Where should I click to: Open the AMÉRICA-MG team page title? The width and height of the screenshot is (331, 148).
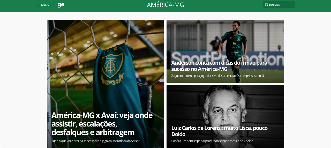tap(165, 5)
